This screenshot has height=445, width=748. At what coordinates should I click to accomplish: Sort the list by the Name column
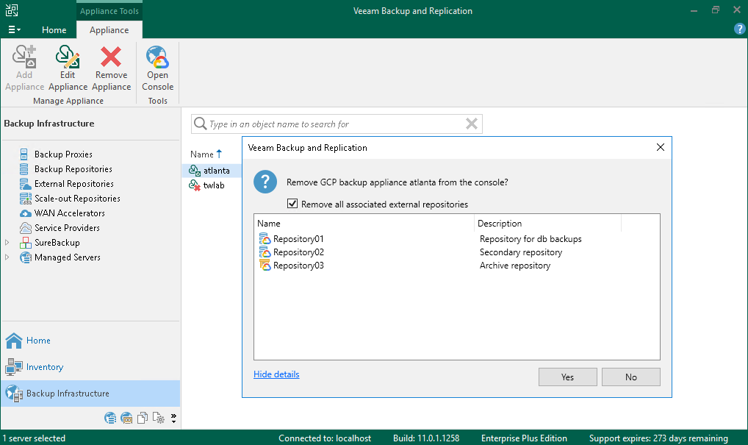click(206, 154)
